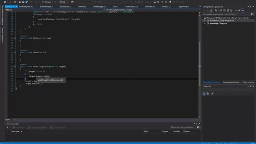
Task: Collapse the OnDeselect method outline
Action: point(15,52)
